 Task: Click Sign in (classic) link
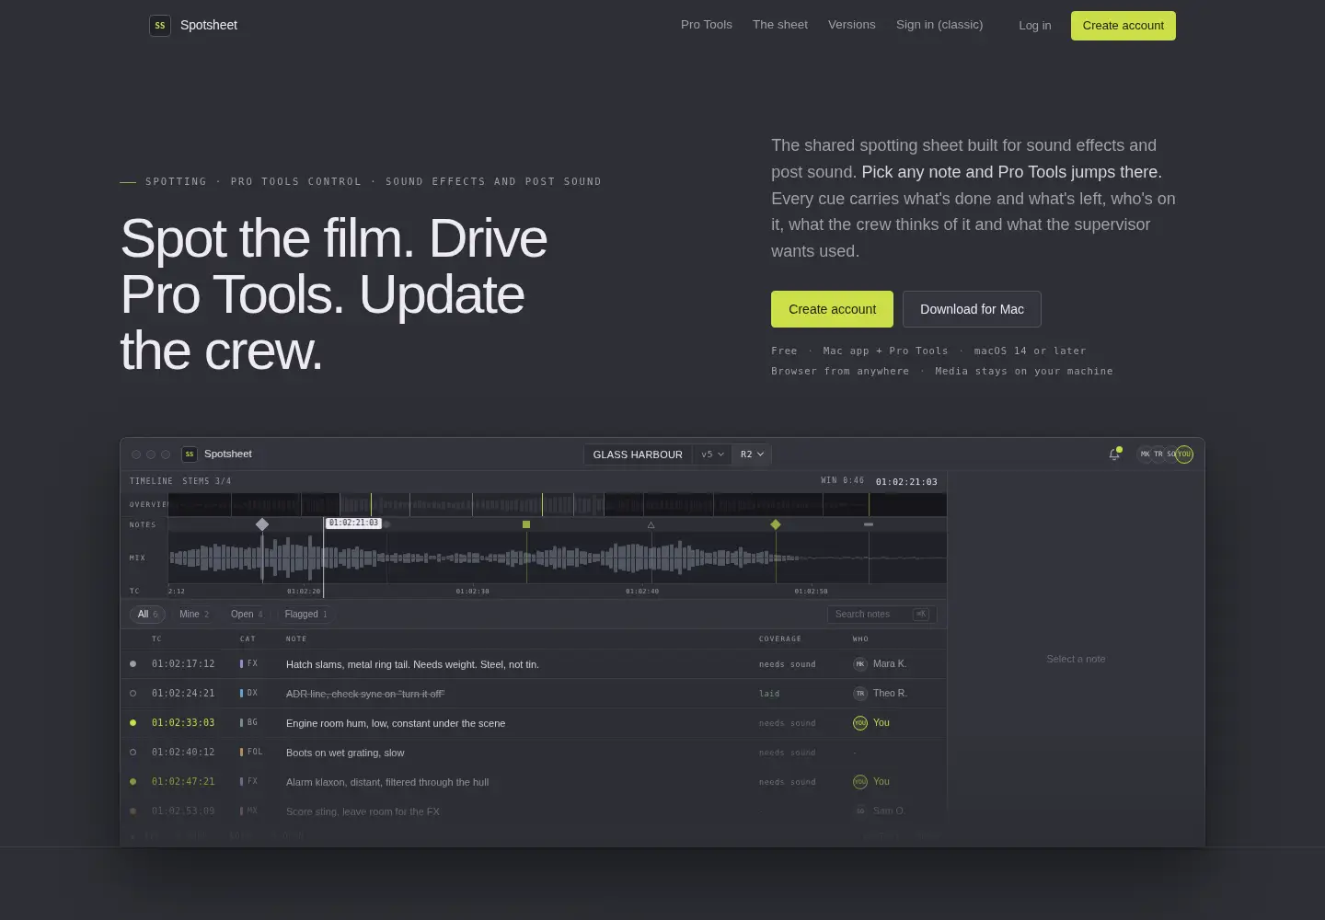click(x=939, y=25)
